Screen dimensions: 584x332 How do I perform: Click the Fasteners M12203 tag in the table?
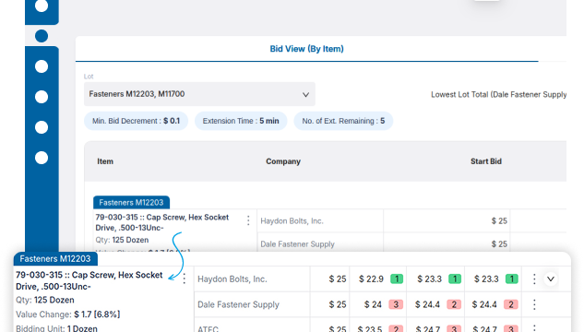click(x=131, y=203)
